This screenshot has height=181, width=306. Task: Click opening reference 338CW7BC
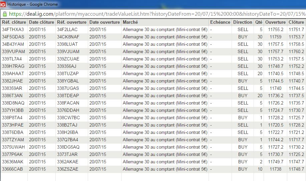pyautogui.click(x=68, y=118)
